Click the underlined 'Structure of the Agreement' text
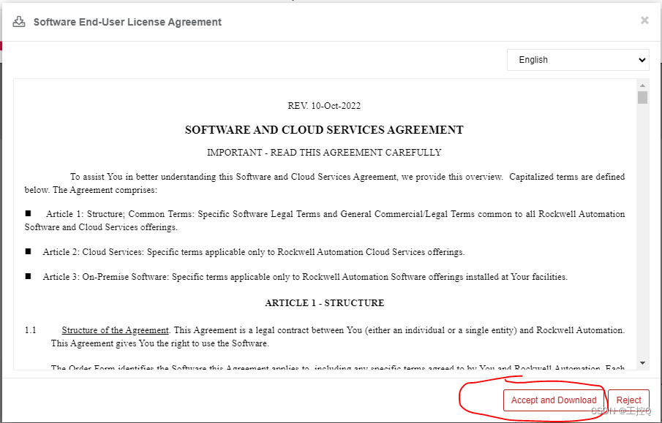 [x=116, y=330]
